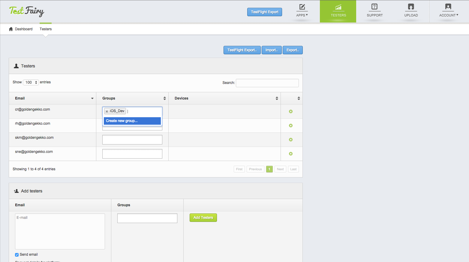Delete tester cr@goldengekko.com
This screenshot has width=469, height=262.
(291, 112)
